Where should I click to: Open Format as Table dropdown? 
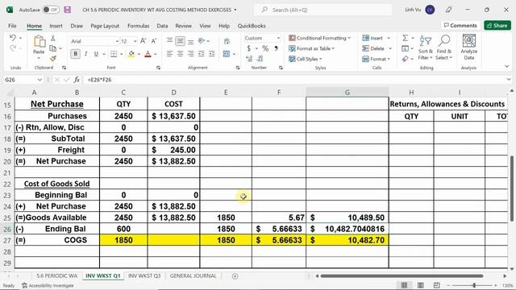(311, 48)
